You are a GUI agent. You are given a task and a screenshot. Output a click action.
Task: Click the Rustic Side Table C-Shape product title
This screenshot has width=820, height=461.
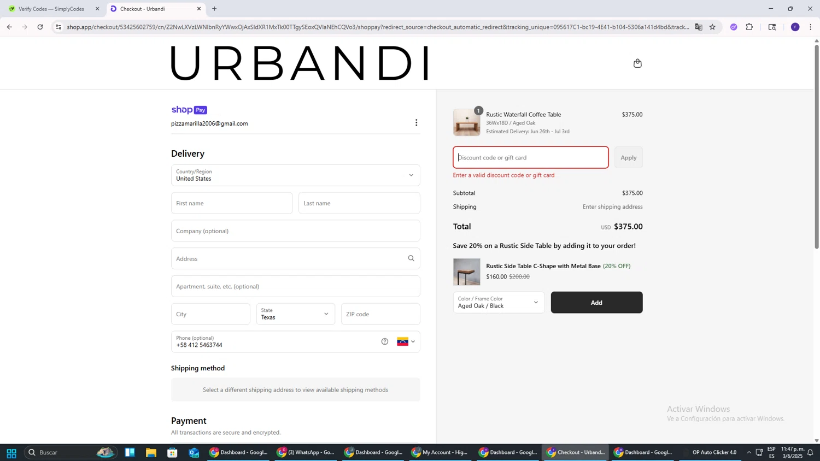[x=543, y=266]
